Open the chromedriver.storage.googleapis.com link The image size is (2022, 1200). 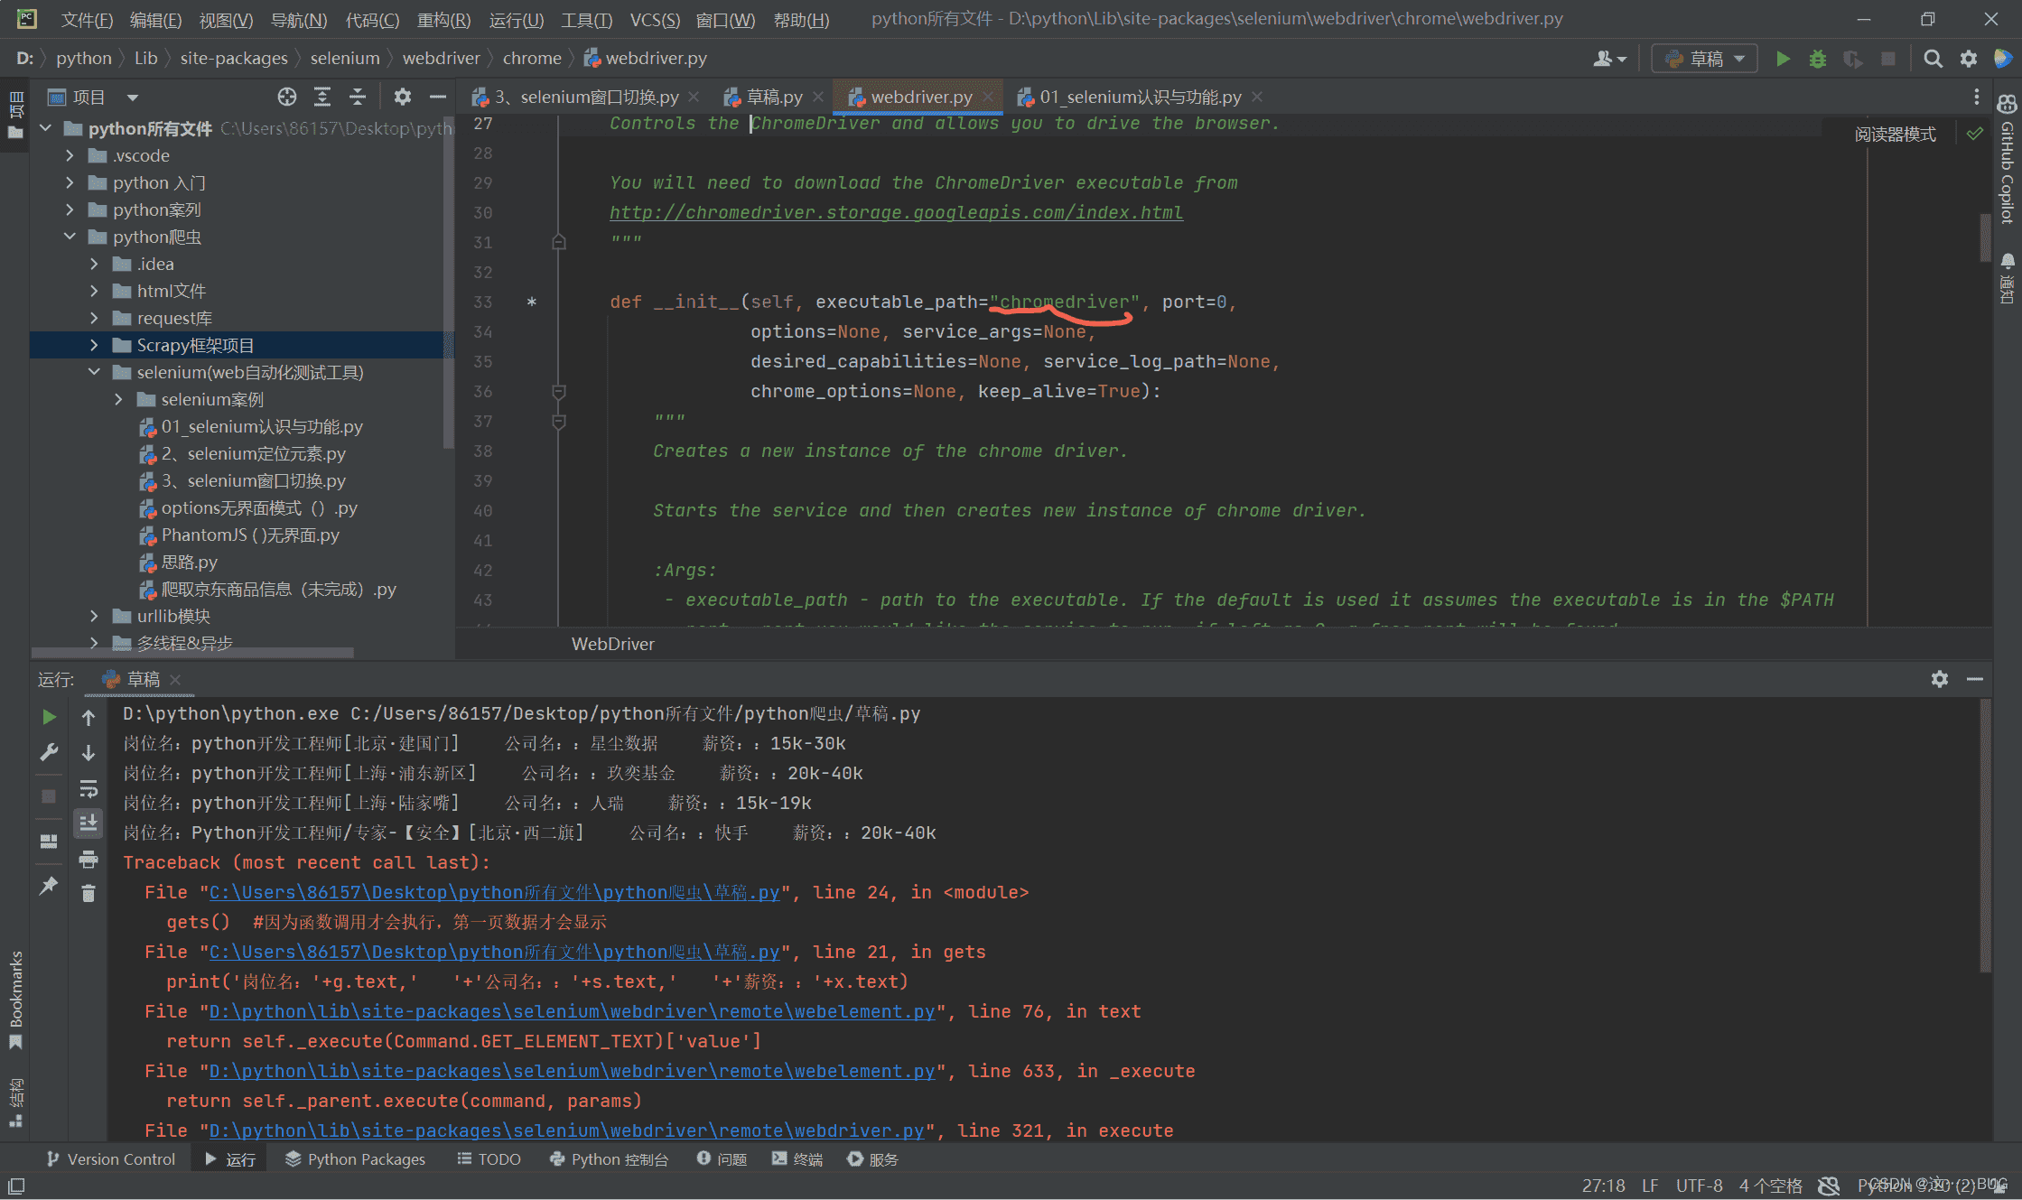point(896,212)
